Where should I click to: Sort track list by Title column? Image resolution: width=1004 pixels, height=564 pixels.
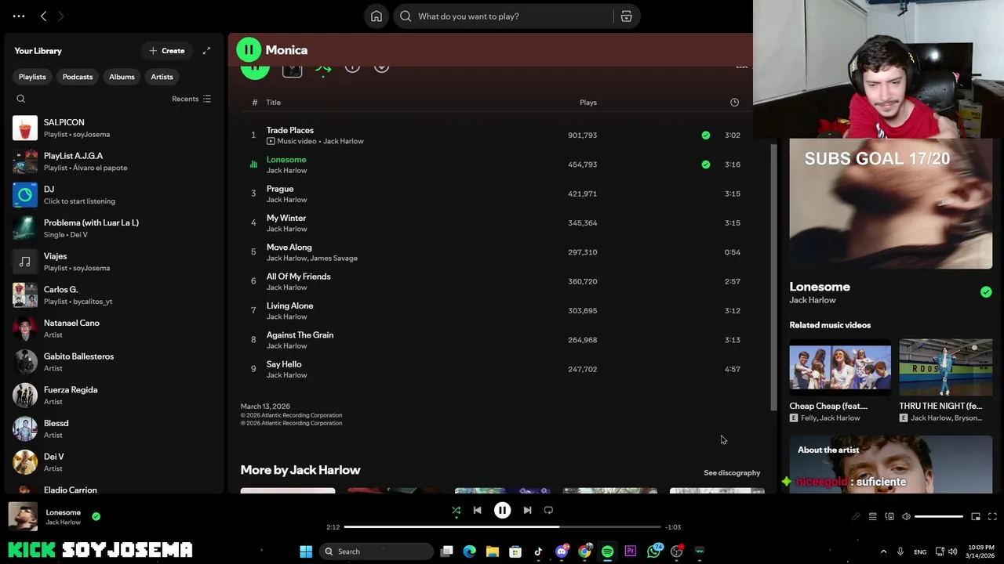(x=273, y=103)
